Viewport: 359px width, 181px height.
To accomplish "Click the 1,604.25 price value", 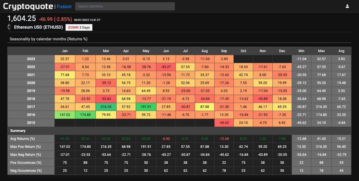I will [22, 19].
